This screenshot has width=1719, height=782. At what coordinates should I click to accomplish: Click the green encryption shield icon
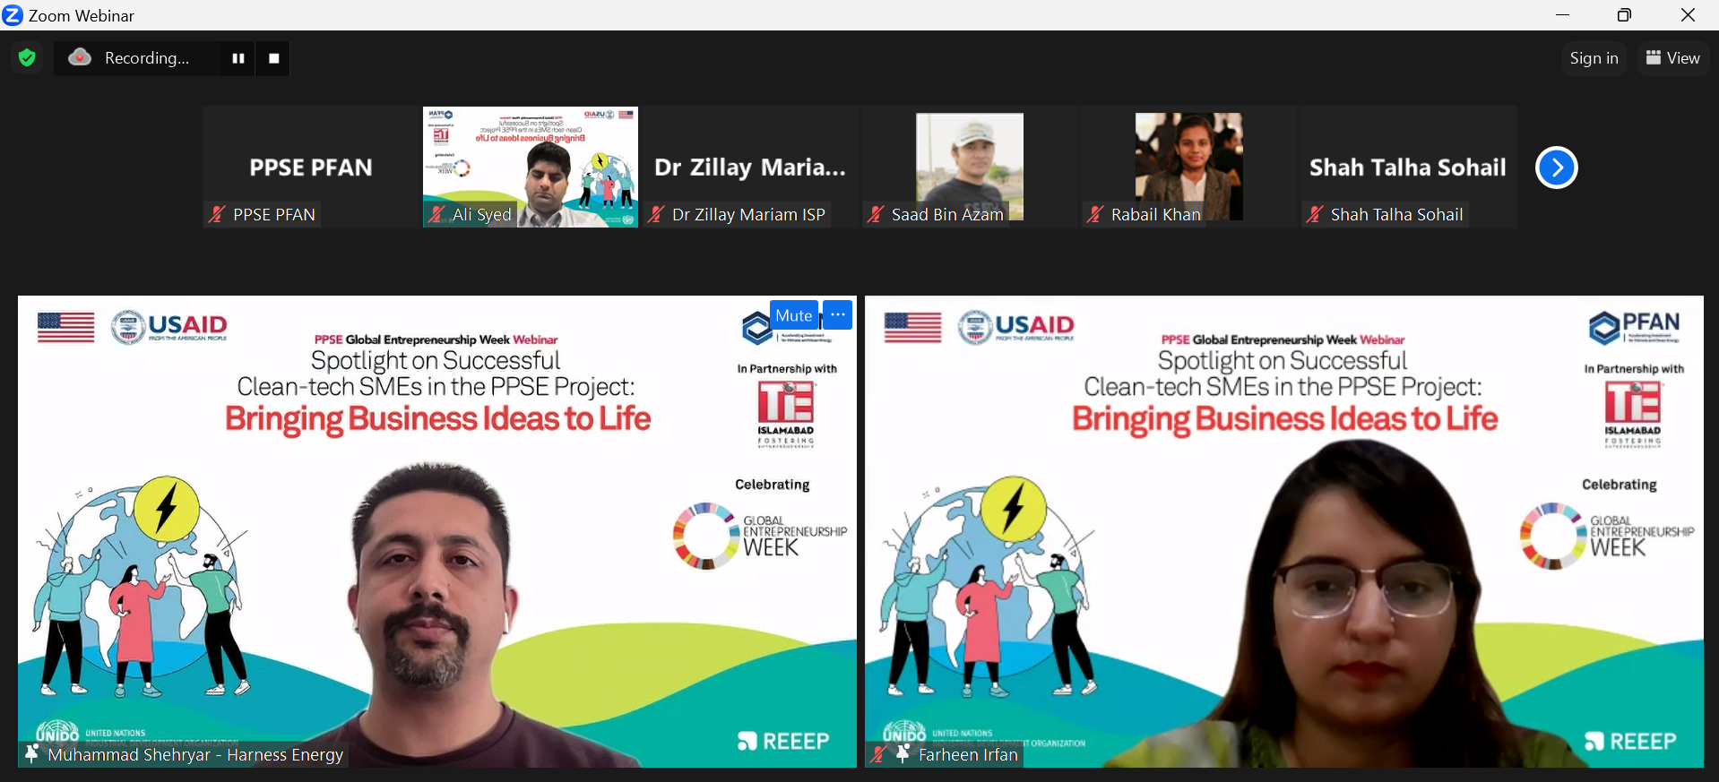[x=27, y=58]
